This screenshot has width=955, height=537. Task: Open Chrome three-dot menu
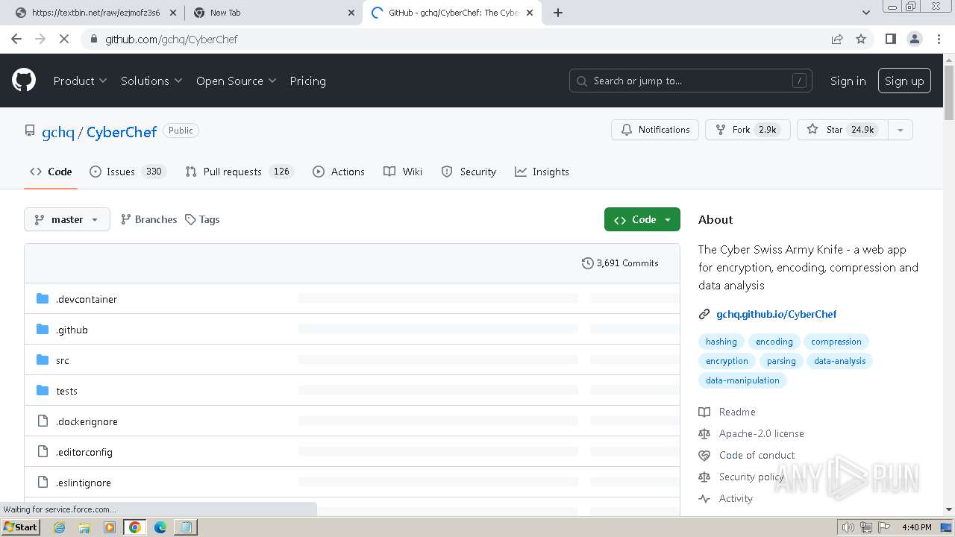(x=939, y=39)
